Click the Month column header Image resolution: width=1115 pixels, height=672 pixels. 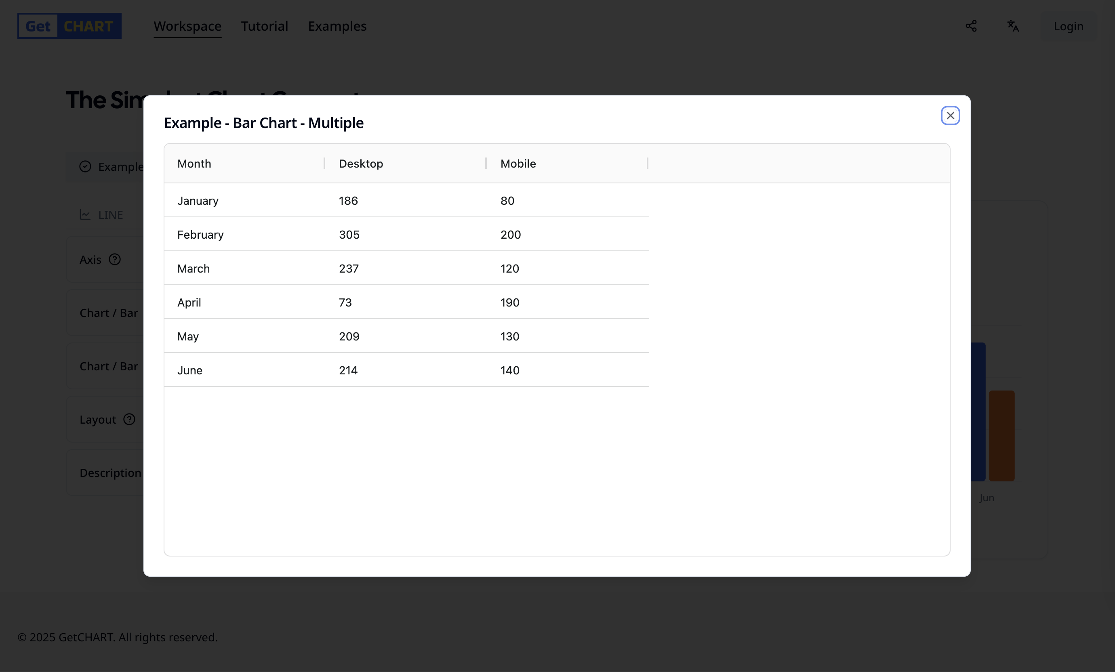point(244,163)
